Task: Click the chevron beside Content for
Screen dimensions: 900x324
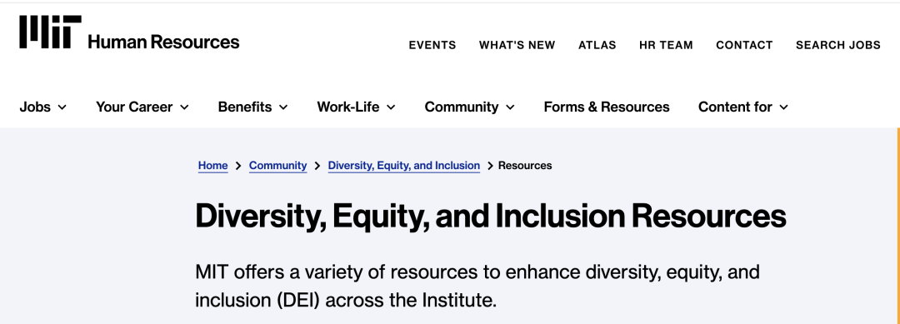Action: click(x=784, y=107)
